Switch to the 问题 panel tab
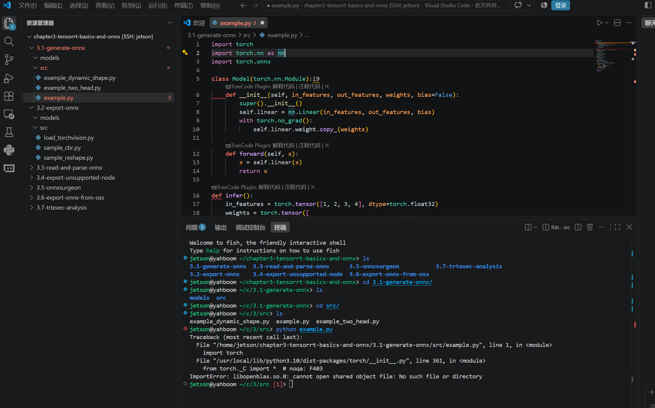The height and width of the screenshot is (408, 655). (x=195, y=227)
